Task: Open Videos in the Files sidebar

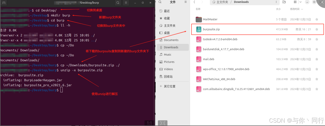Action: [x=173, y=69]
